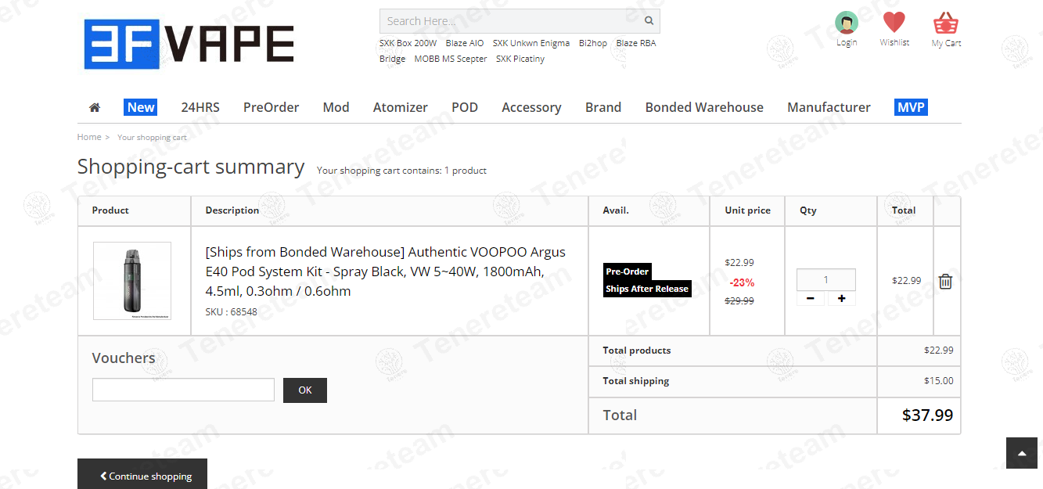Click the Bi2hop search suggestion
The height and width of the screenshot is (489, 1043).
coord(593,43)
